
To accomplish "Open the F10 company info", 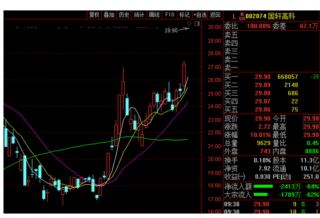I will tap(169, 15).
